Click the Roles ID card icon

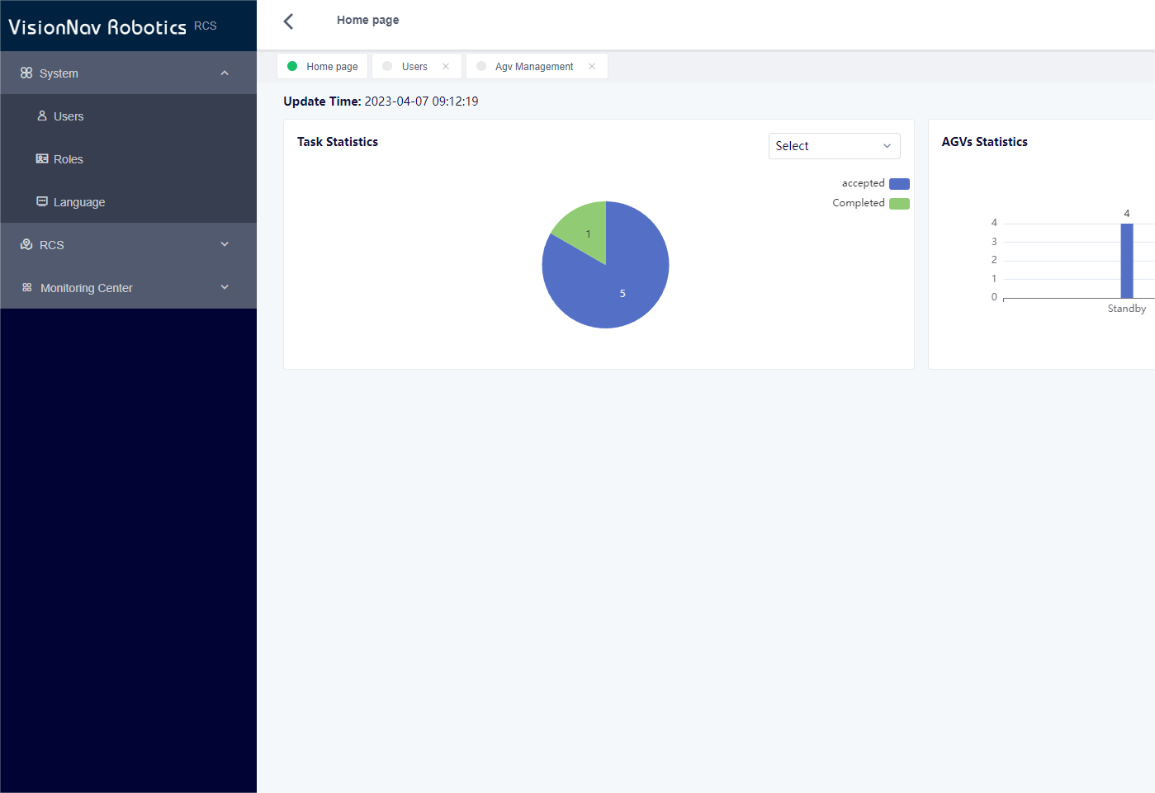[x=42, y=158]
